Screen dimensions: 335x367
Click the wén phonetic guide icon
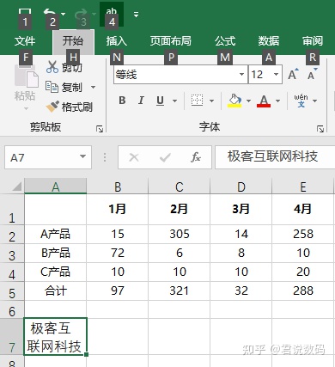pos(301,101)
